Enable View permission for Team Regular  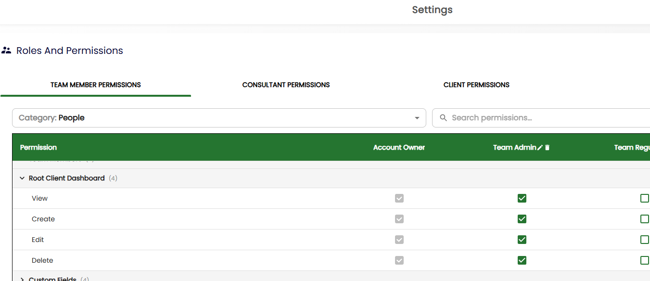(x=644, y=198)
